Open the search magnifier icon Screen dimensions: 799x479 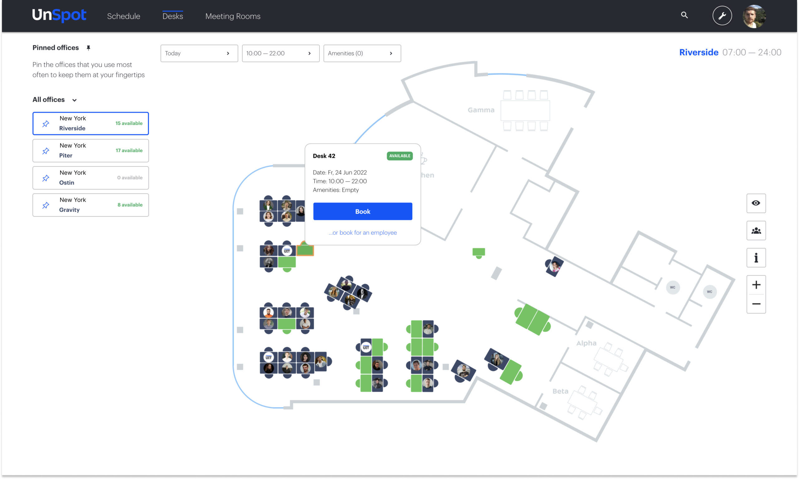(x=684, y=15)
